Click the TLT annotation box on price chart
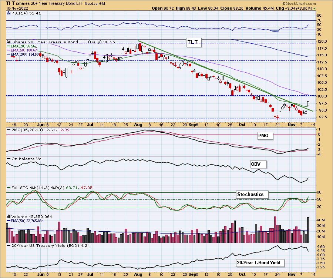Viewport: 333px width, 278px height. click(x=193, y=42)
